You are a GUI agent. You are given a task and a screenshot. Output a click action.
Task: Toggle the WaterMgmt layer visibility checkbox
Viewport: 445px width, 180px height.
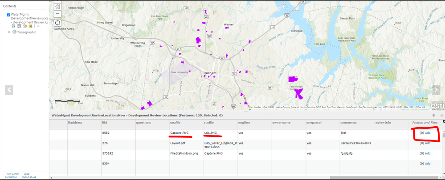click(8, 15)
